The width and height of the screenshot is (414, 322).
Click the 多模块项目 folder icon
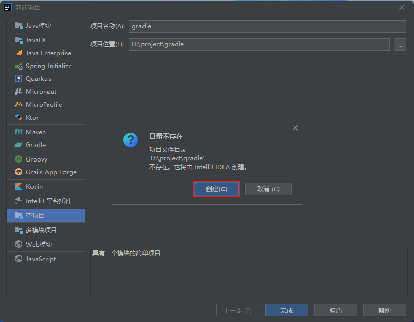(x=19, y=230)
